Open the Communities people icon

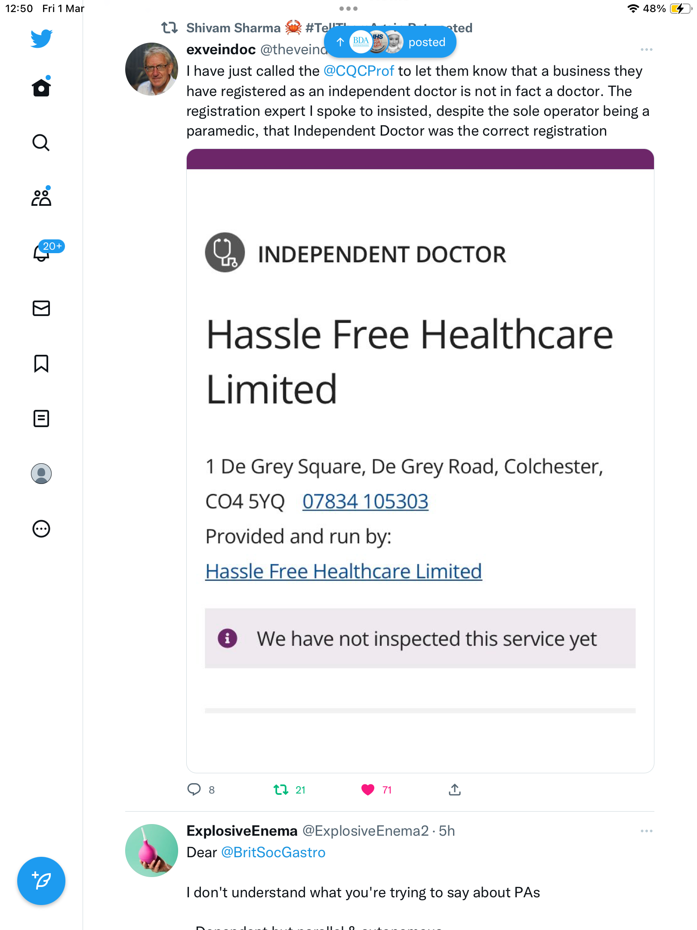point(41,197)
